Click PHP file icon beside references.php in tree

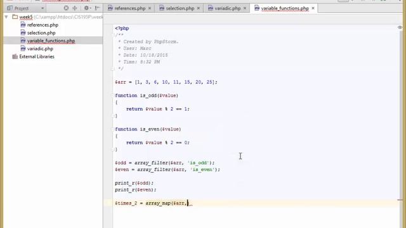click(23, 25)
